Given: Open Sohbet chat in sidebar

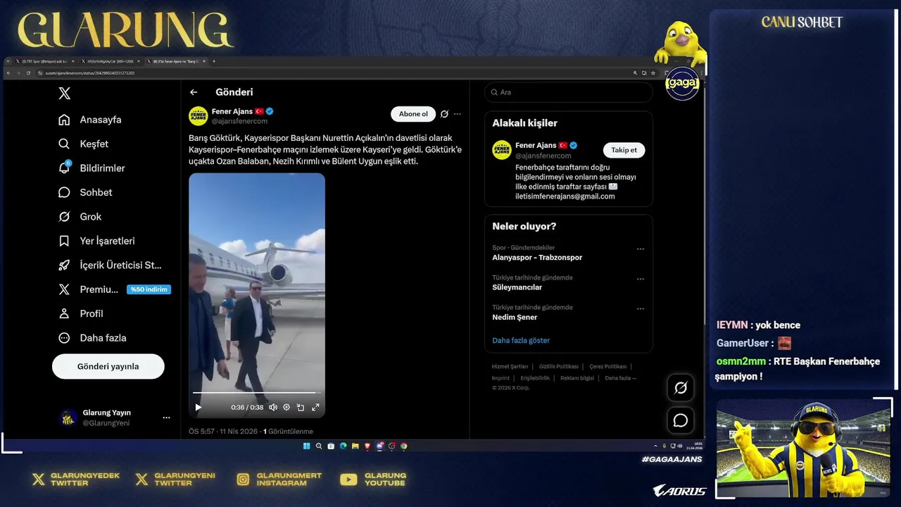Looking at the screenshot, I should pos(85,192).
